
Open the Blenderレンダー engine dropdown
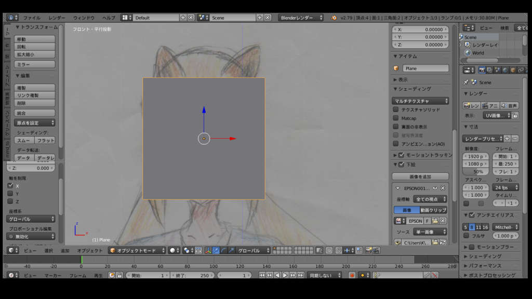tap(300, 18)
